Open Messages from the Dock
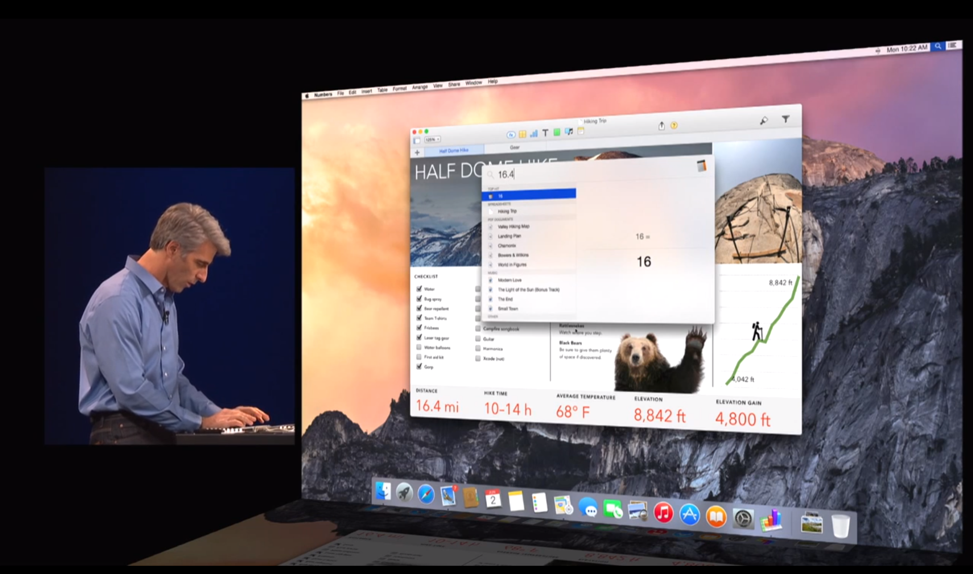 pyautogui.click(x=588, y=507)
